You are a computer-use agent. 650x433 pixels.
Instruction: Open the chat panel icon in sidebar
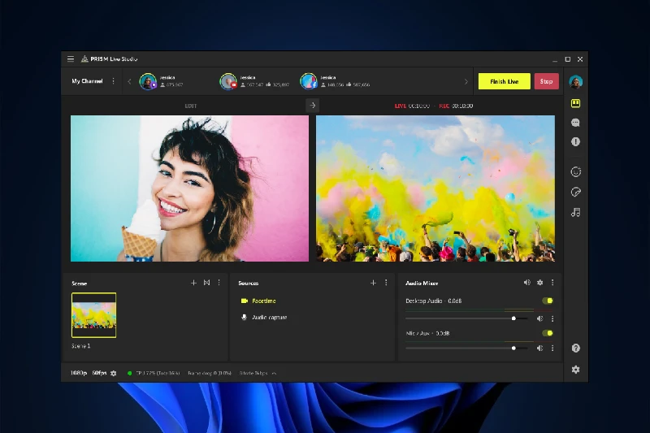(575, 123)
